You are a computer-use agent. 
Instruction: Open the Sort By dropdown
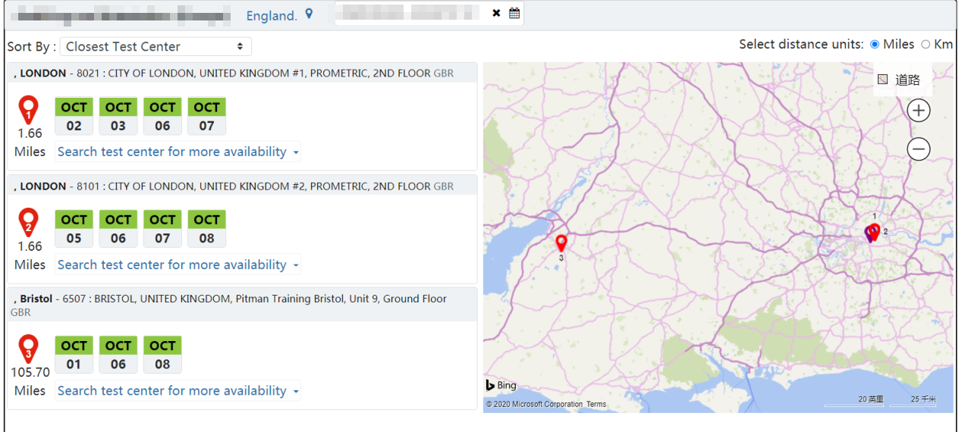(x=156, y=46)
